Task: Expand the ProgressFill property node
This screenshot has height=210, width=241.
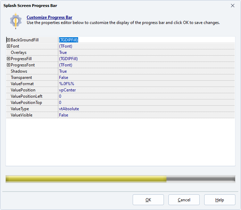Action: pyautogui.click(x=8, y=59)
